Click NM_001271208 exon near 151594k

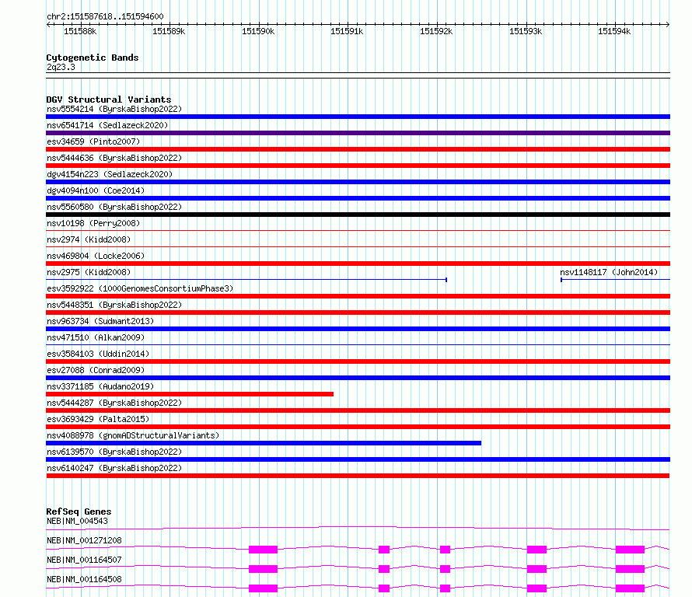[x=630, y=550]
